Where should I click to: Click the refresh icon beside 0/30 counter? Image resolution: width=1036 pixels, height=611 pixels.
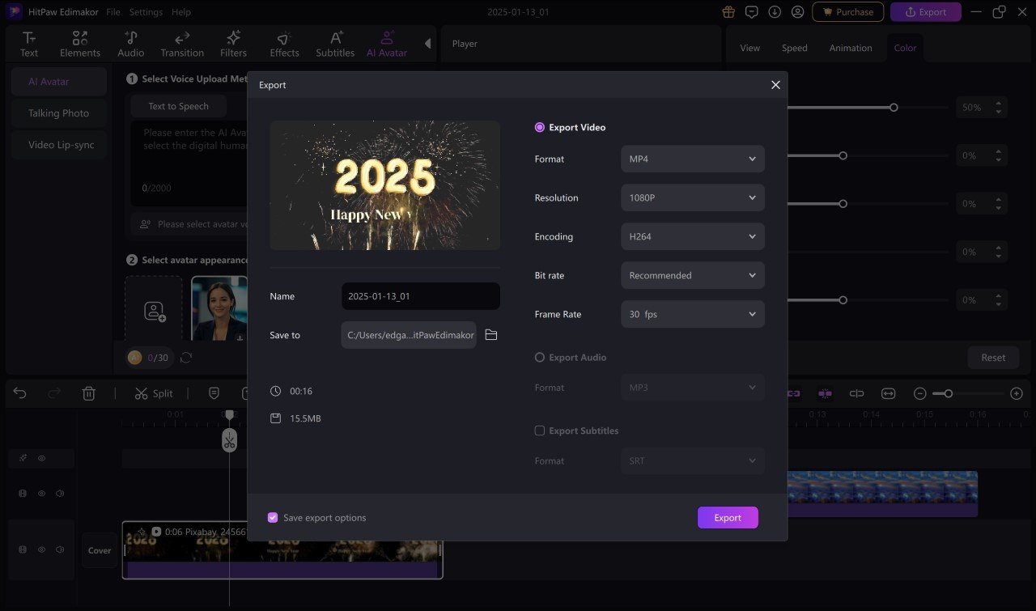click(186, 357)
